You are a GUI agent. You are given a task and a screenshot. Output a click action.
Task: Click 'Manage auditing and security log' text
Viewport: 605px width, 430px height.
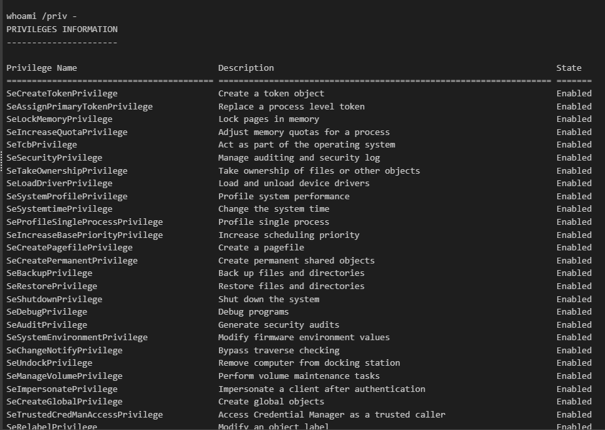click(x=299, y=158)
